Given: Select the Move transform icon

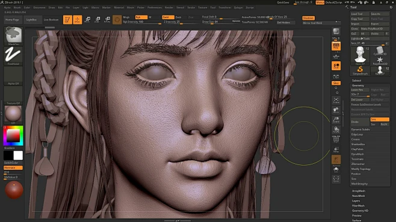Looking at the screenshot, I should [87, 20].
